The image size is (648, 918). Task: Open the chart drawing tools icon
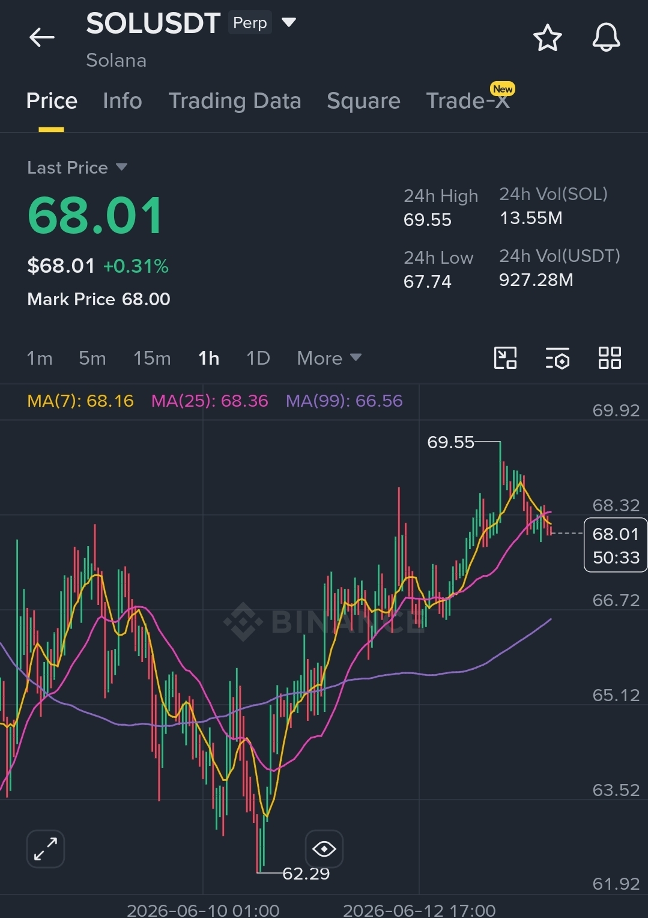point(505,358)
